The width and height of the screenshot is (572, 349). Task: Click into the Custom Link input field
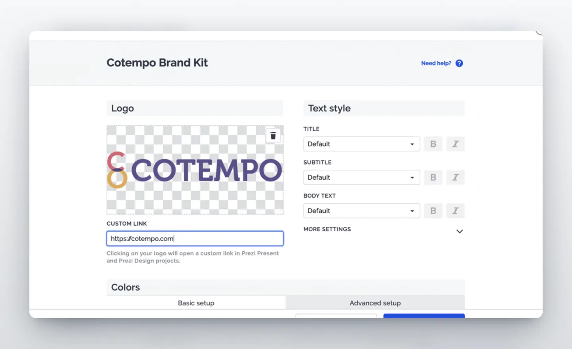coord(195,239)
